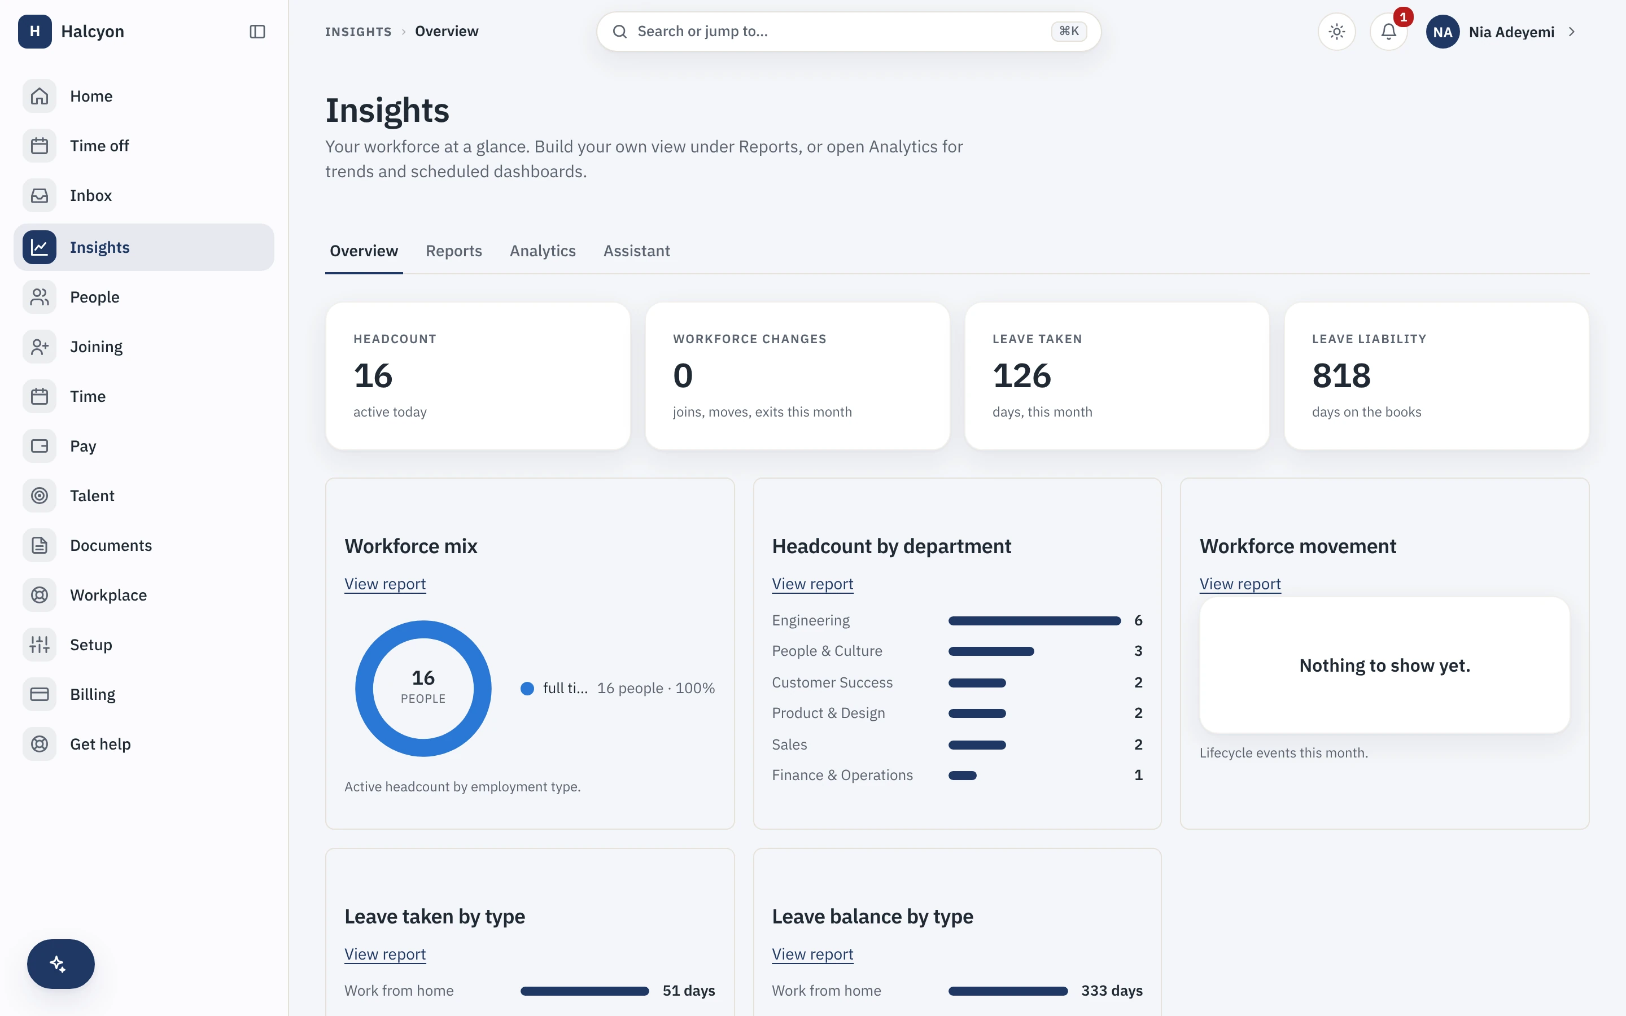Image resolution: width=1626 pixels, height=1016 pixels.
Task: Click the Headcount summary card
Action: (x=478, y=375)
